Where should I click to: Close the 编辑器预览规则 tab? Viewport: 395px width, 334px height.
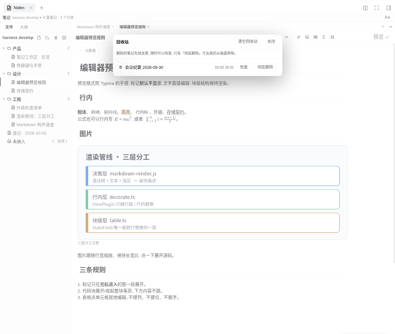pyautogui.click(x=148, y=27)
